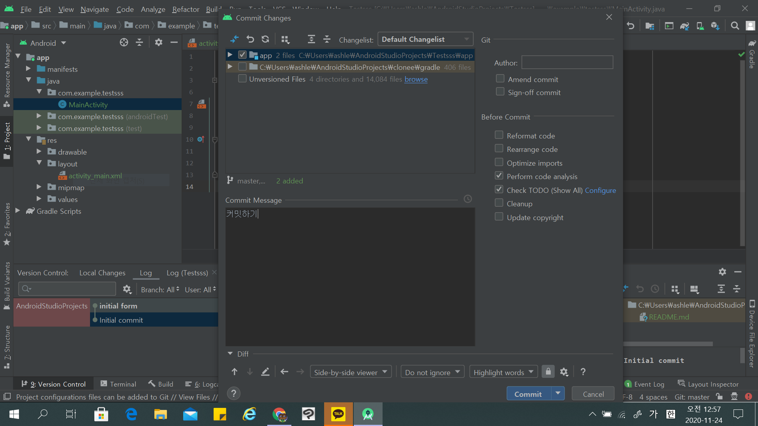Image resolution: width=758 pixels, height=426 pixels.
Task: Click the browse unversioned files link
Action: click(416, 79)
